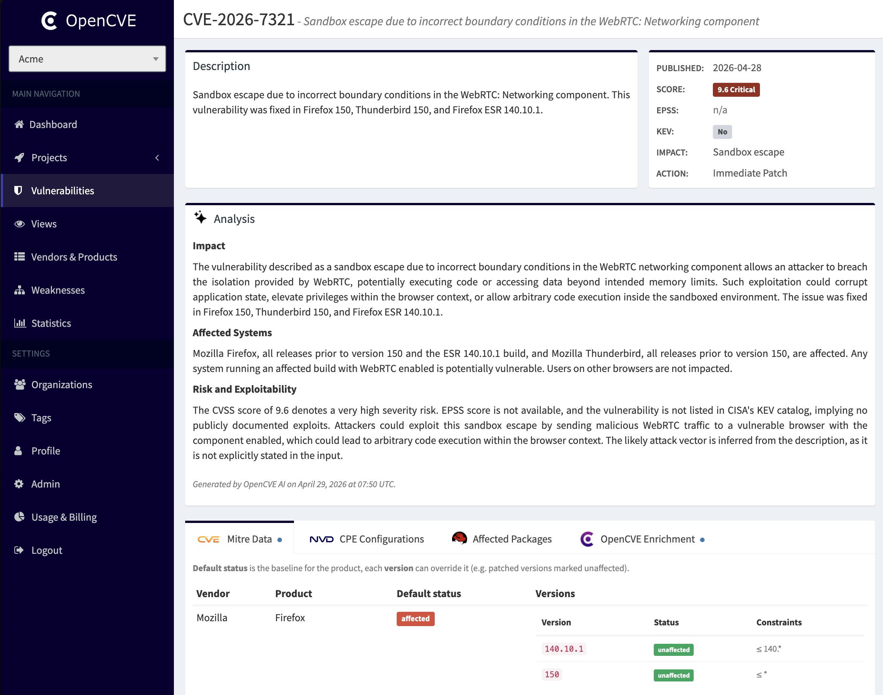
Task: Click the Logout link
Action: (87, 550)
